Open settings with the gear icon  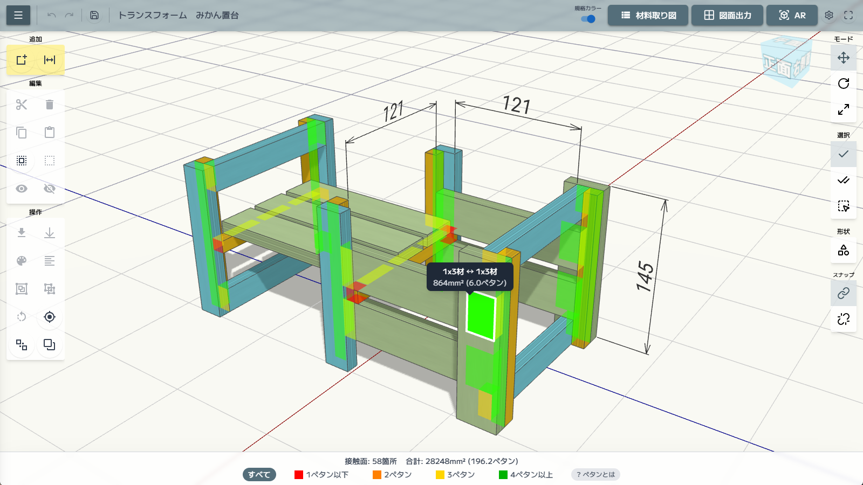829,15
